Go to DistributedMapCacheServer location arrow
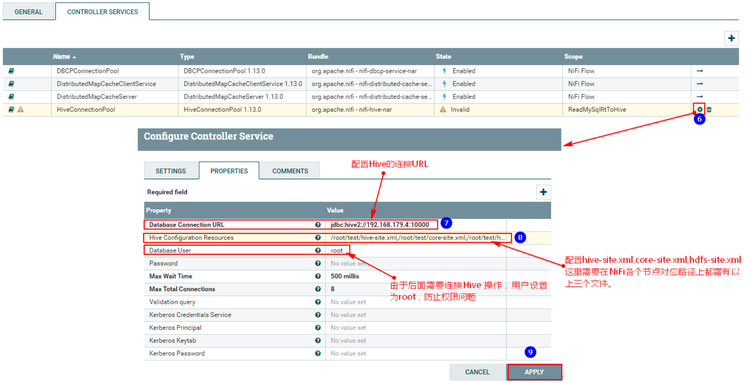The width and height of the screenshot is (745, 383). click(x=699, y=97)
